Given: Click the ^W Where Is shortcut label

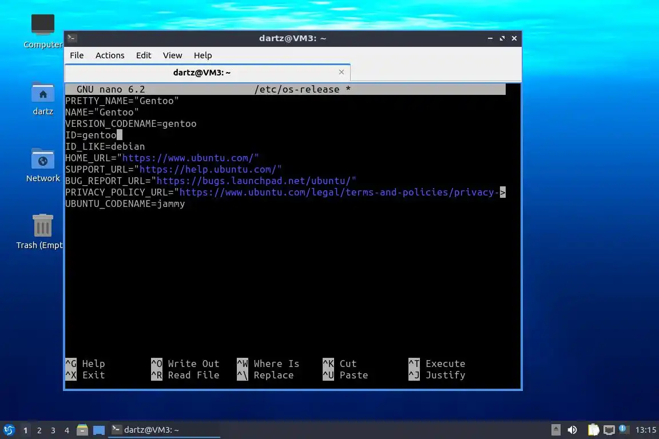Looking at the screenshot, I should click(x=268, y=364).
